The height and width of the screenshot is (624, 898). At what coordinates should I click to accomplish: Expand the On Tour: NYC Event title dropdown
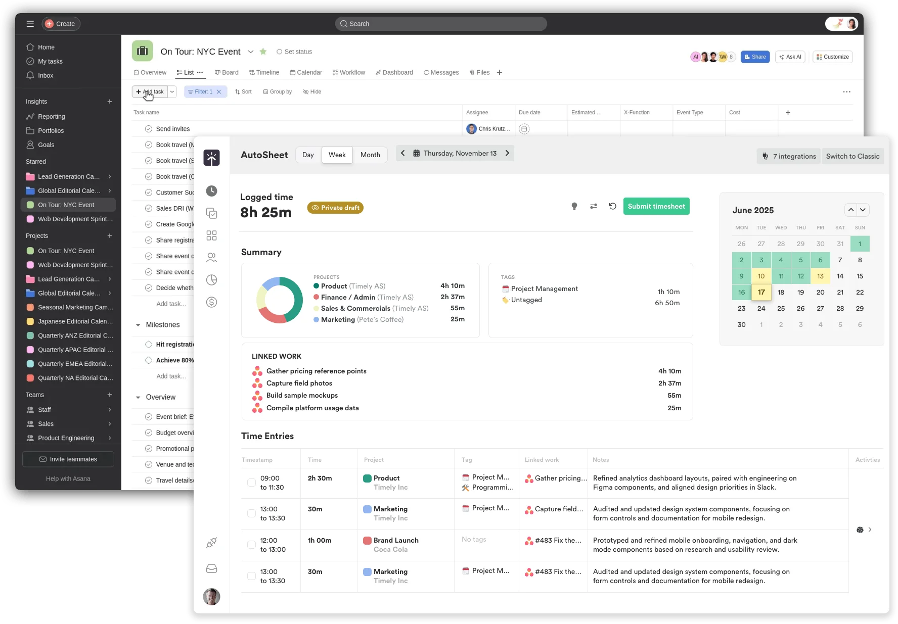[251, 51]
